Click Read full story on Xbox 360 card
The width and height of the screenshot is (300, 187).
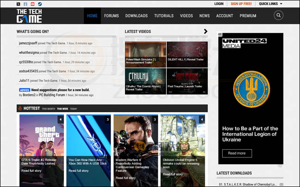[78, 170]
